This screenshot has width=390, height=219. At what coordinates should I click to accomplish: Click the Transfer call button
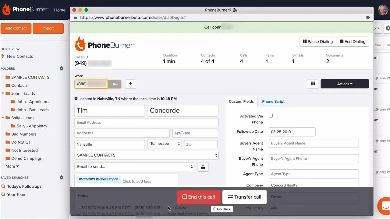[x=244, y=197]
